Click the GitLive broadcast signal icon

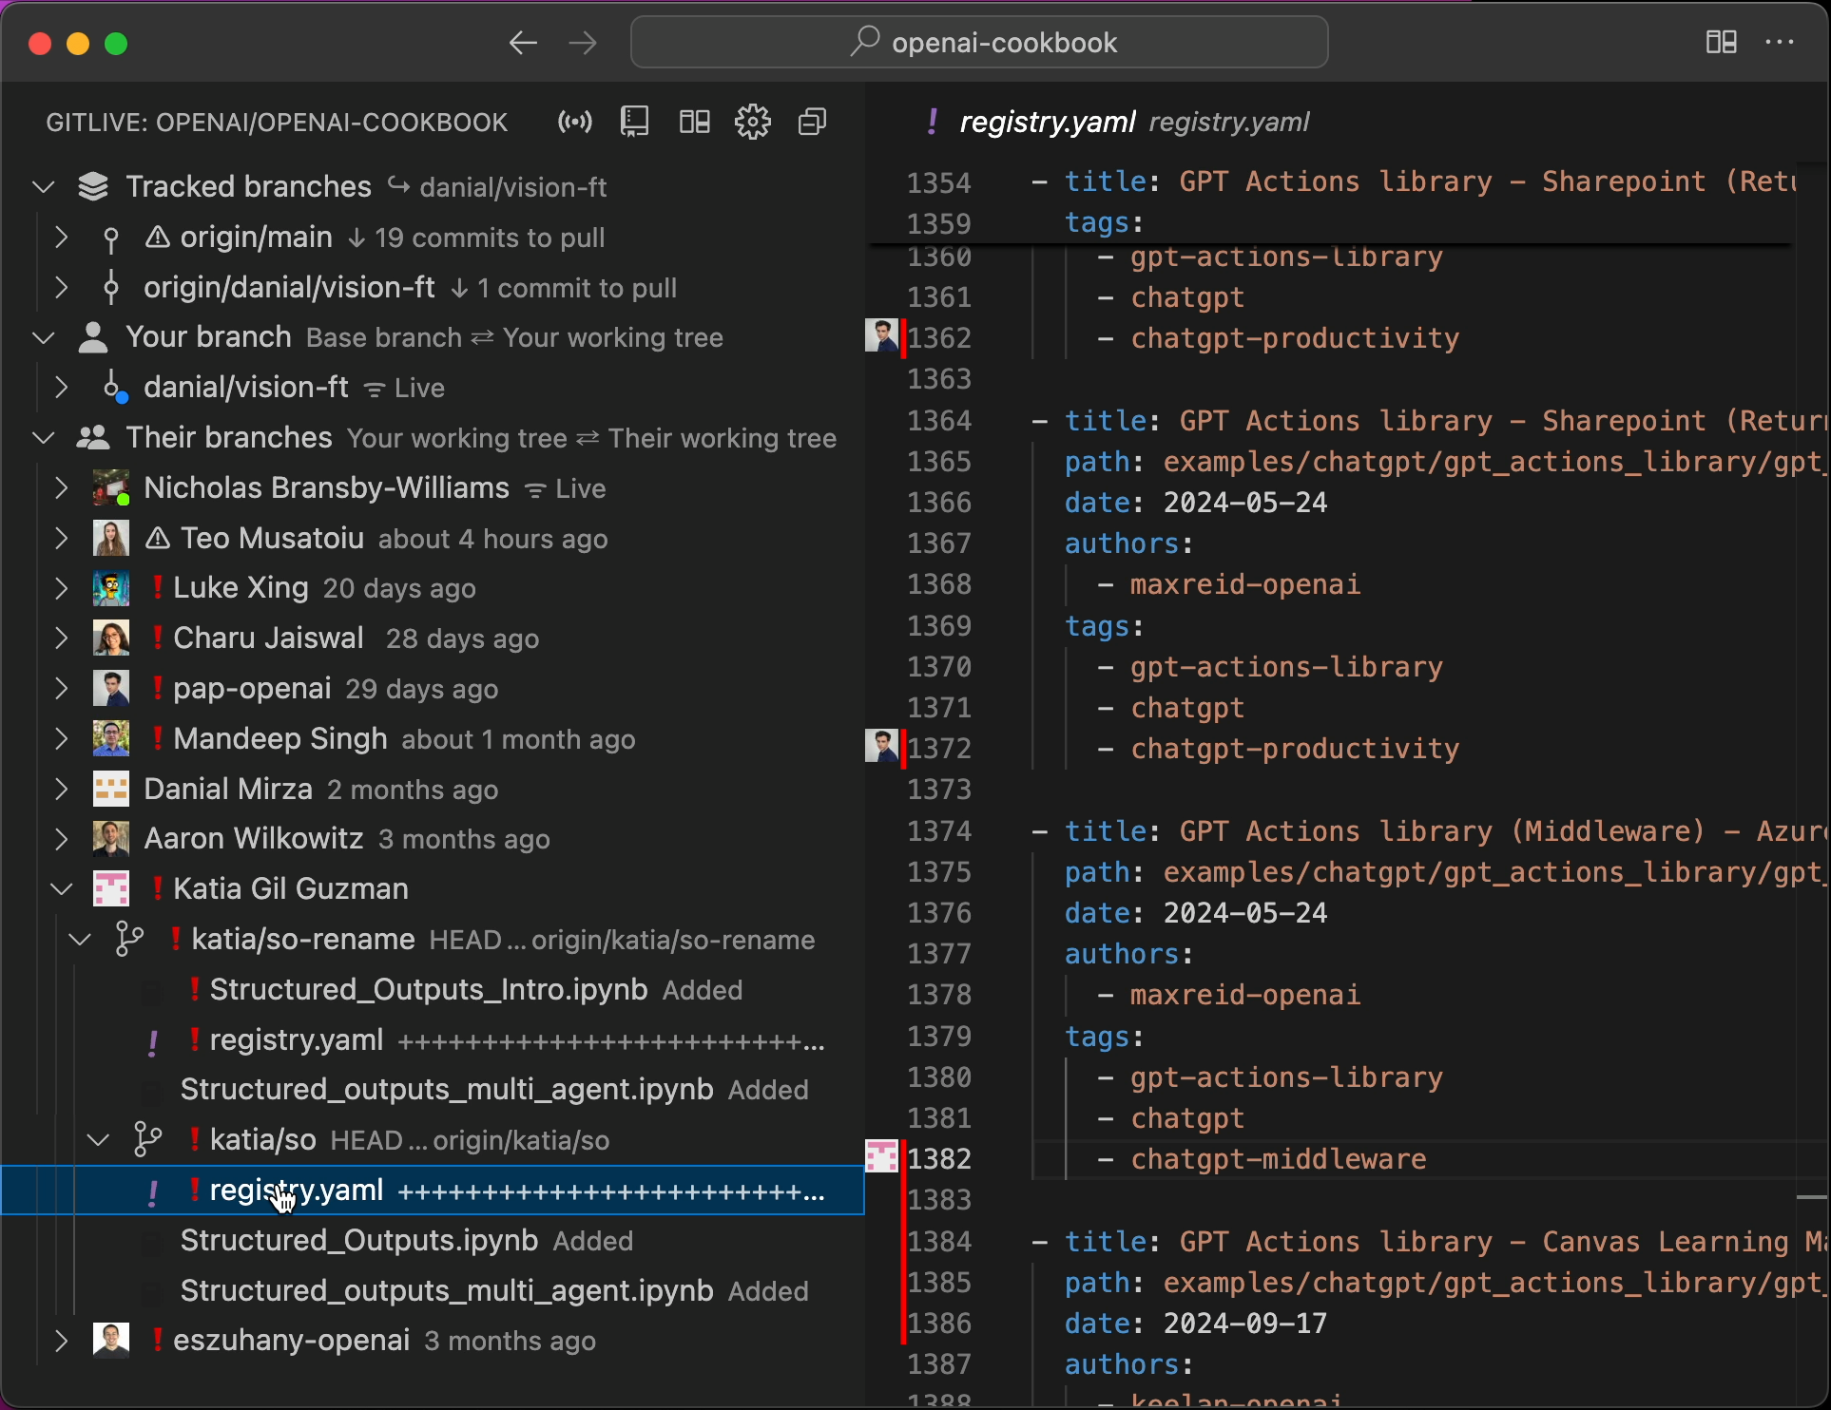click(574, 122)
